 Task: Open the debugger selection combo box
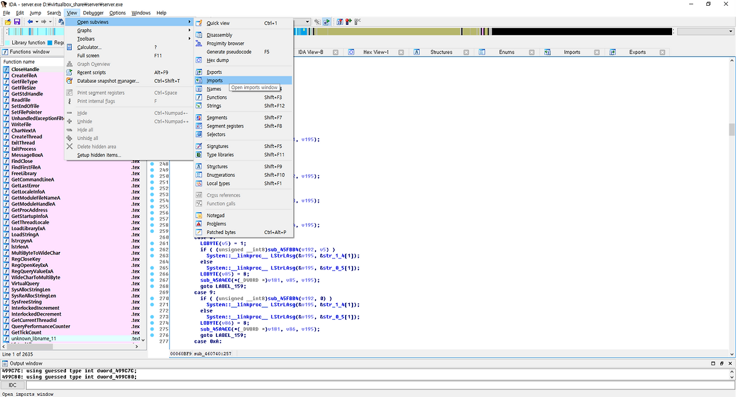(x=302, y=21)
